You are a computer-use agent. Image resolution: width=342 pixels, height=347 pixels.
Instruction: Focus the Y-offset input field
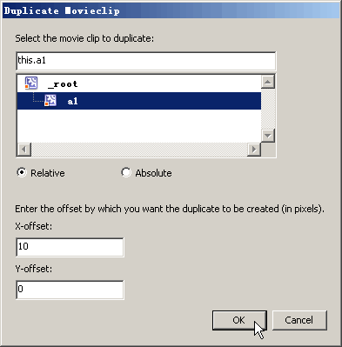70,290
